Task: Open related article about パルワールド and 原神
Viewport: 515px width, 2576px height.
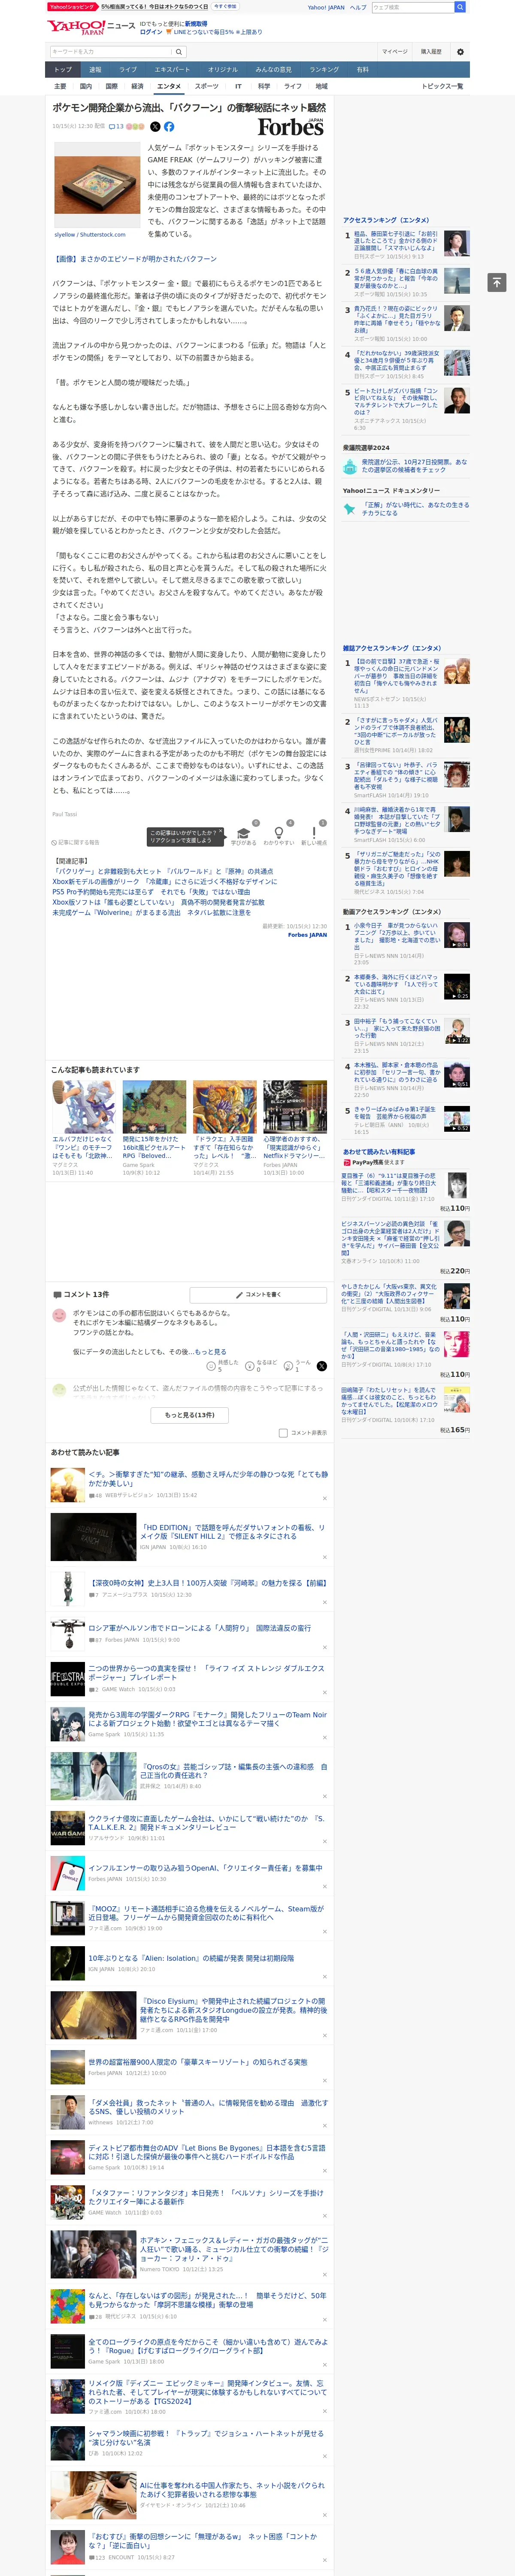Action: 163,872
